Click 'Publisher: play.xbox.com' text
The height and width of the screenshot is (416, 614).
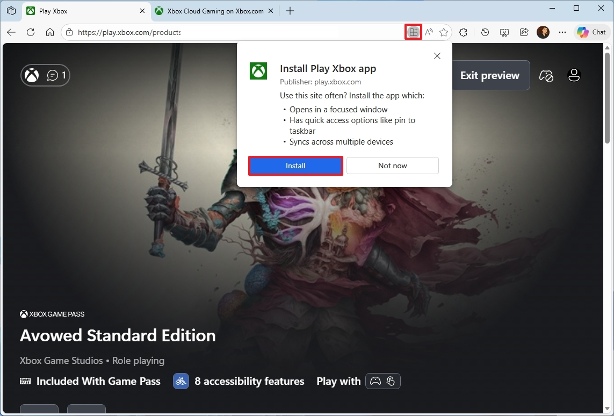point(320,82)
